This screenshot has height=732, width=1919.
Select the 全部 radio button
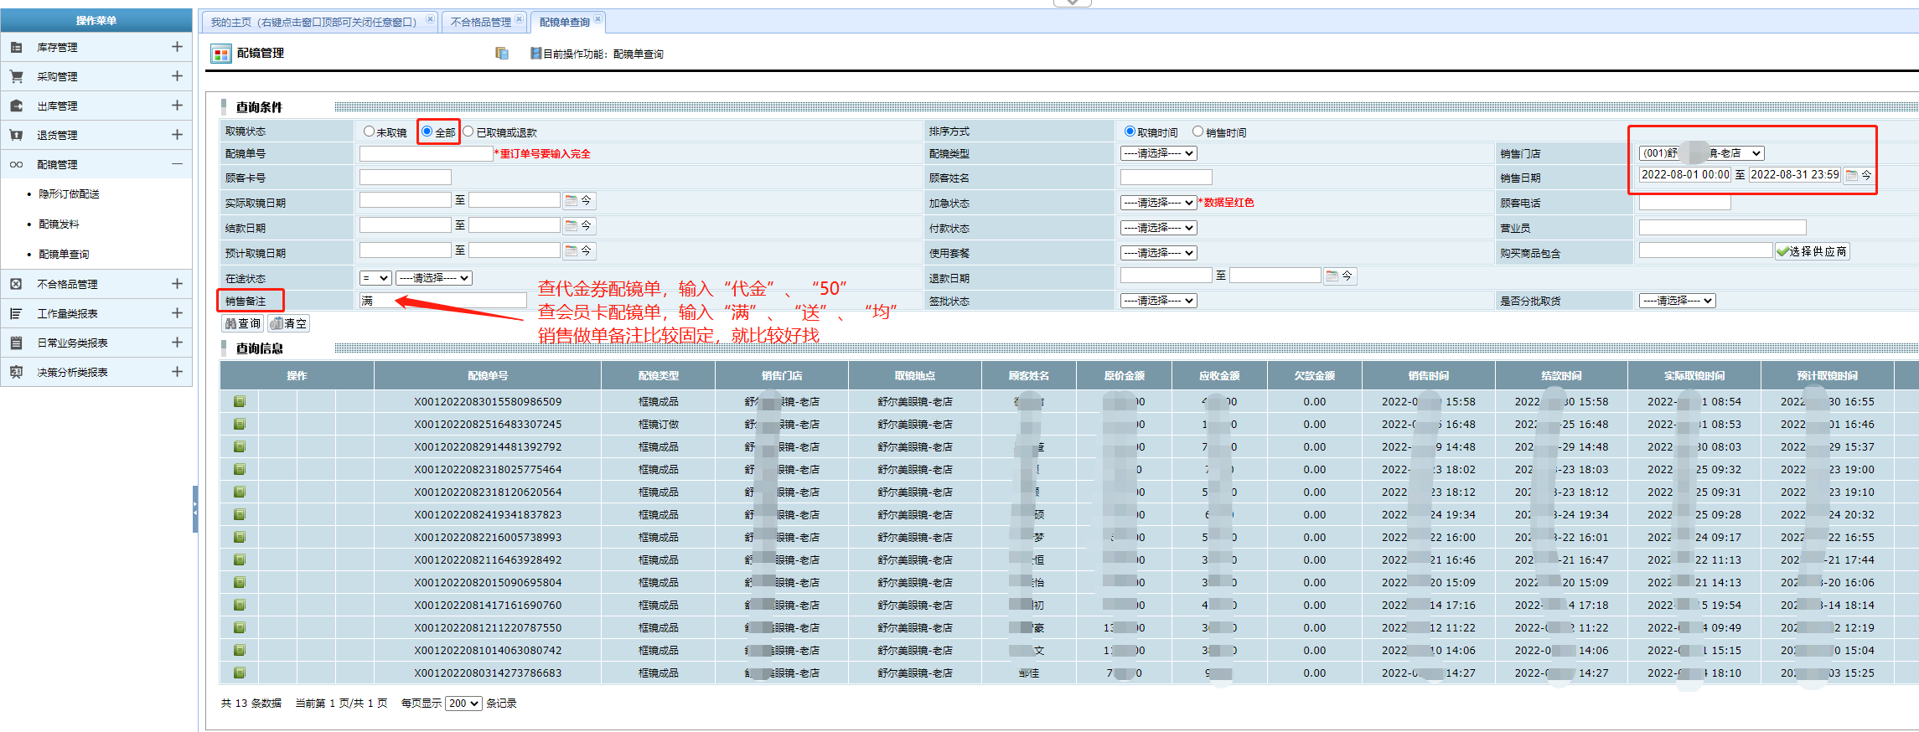tap(427, 131)
